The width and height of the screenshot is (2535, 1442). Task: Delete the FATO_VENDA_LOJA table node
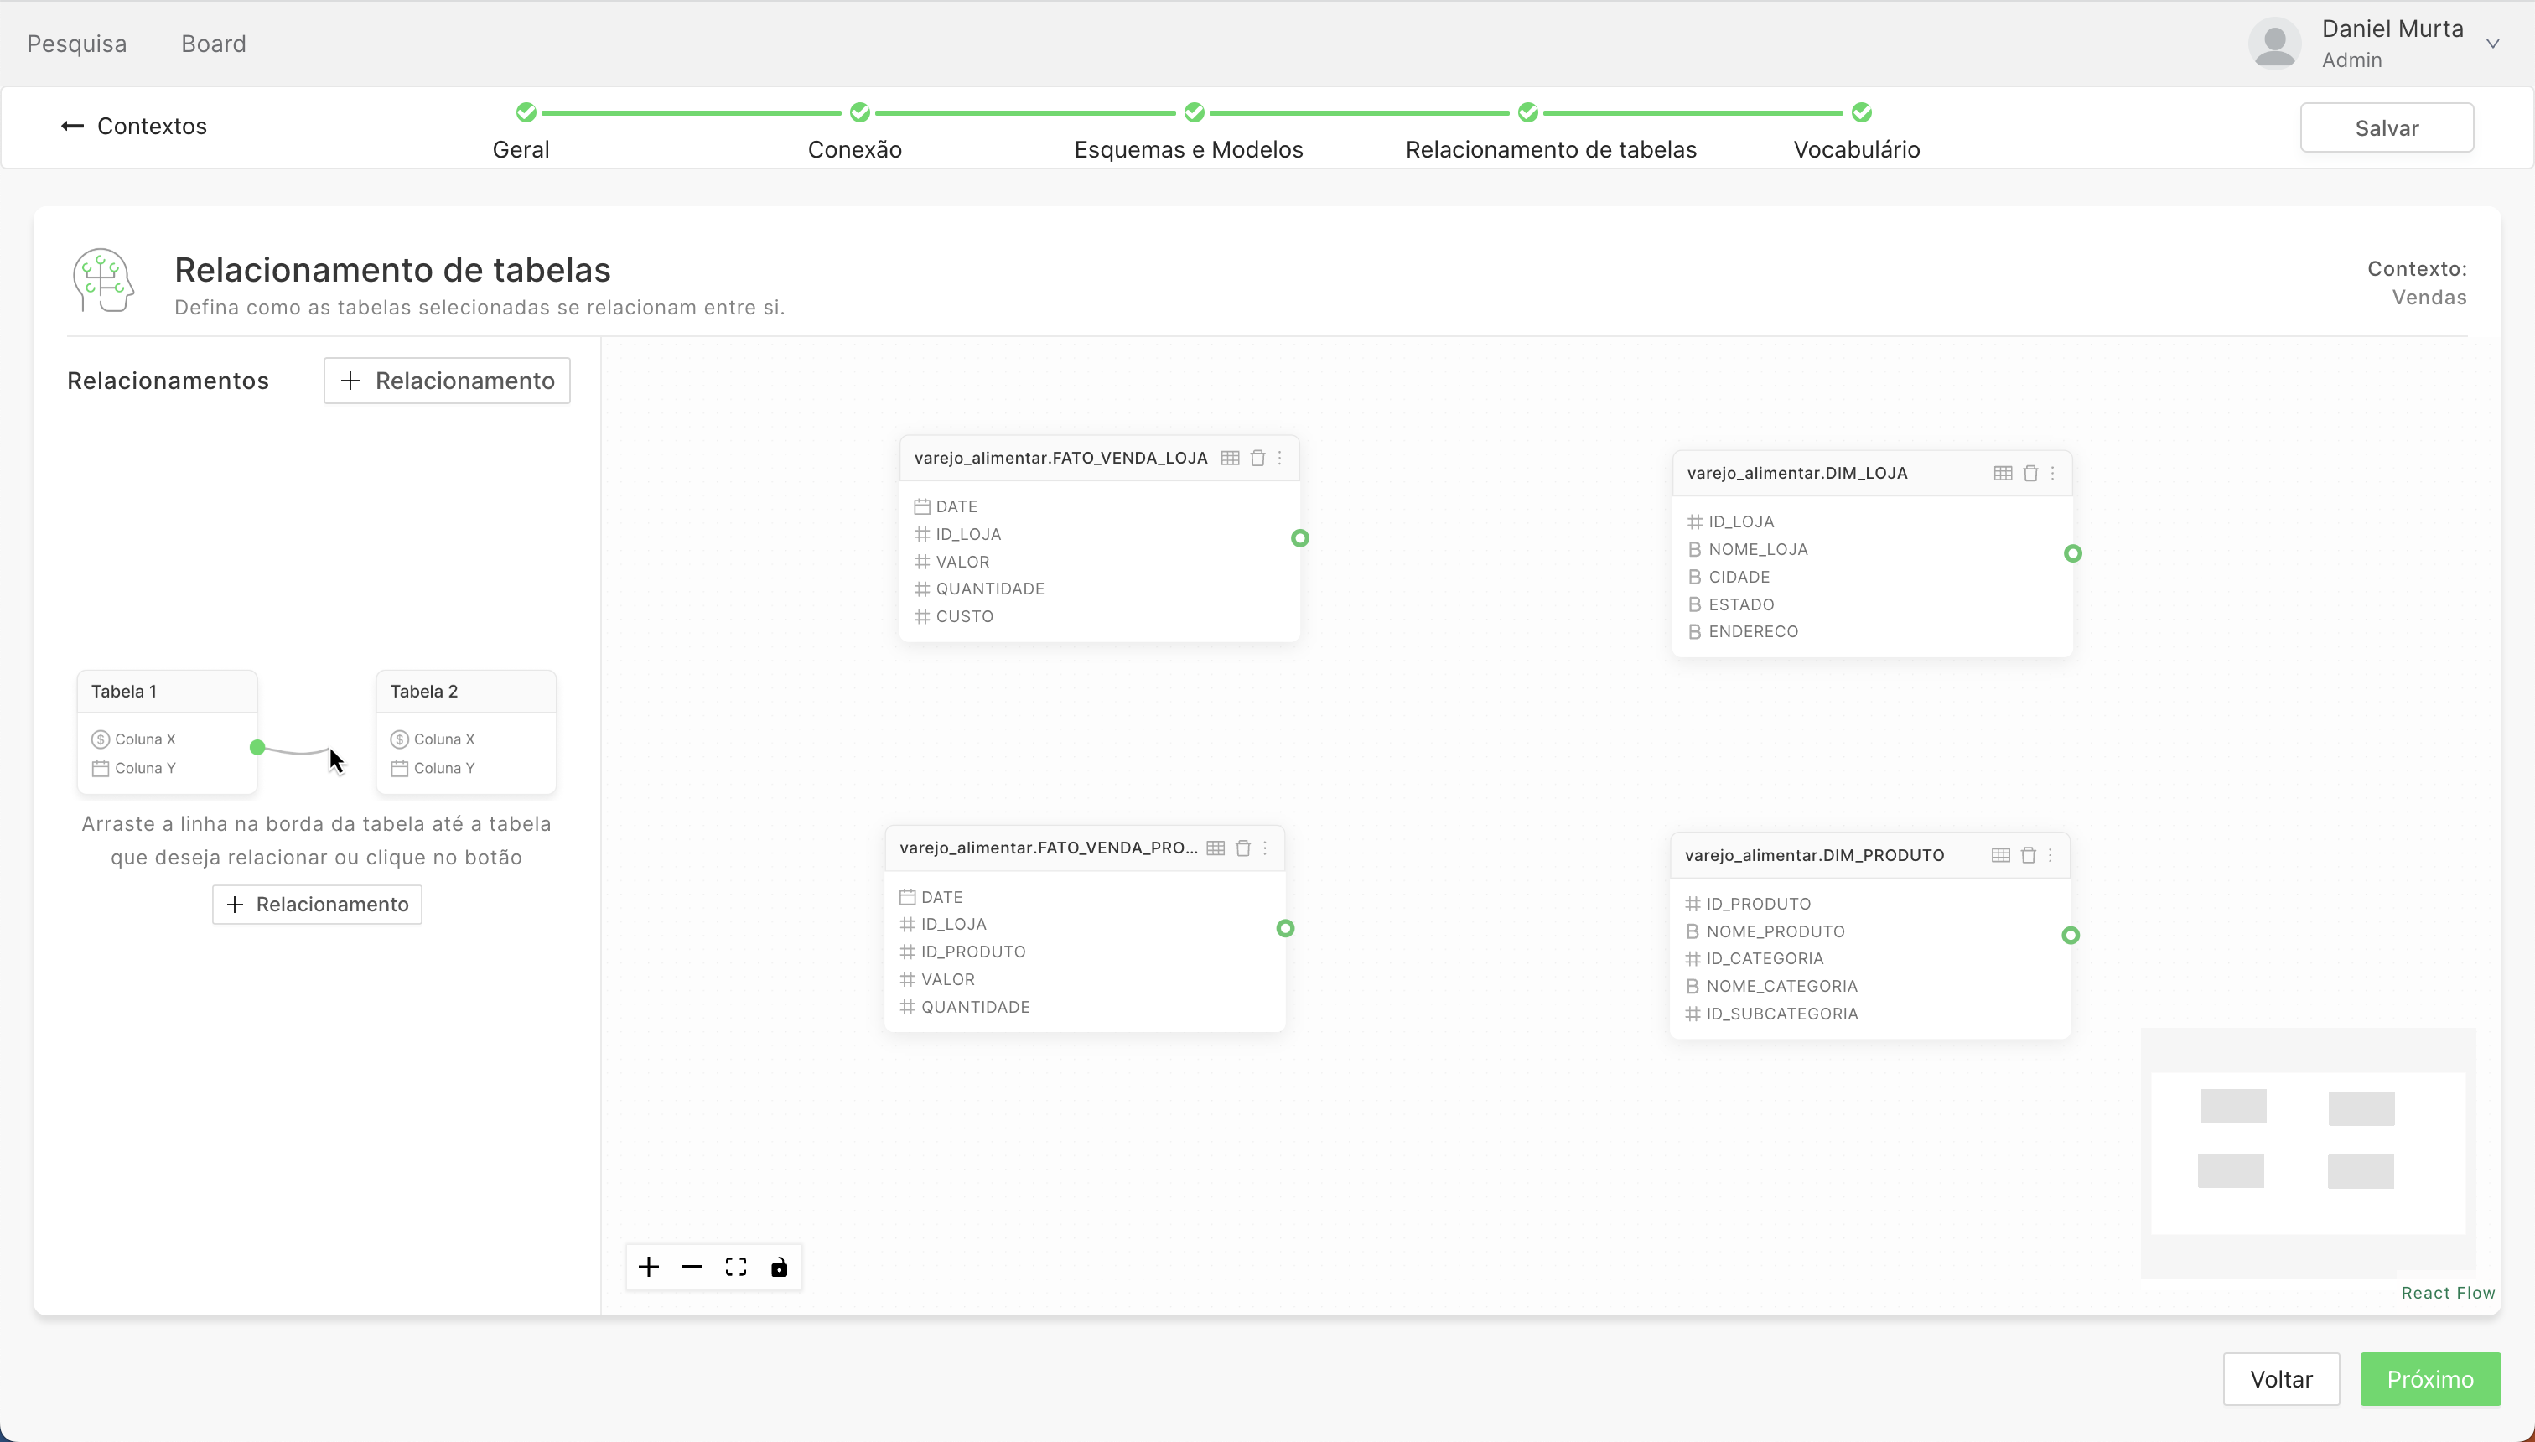coord(1257,458)
